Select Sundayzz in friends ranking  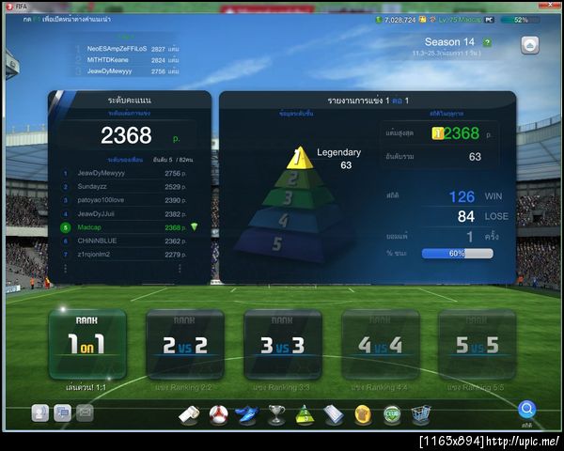[x=124, y=187]
